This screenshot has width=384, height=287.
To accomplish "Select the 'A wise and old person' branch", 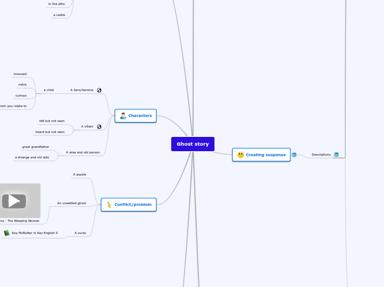I will click(x=83, y=152).
